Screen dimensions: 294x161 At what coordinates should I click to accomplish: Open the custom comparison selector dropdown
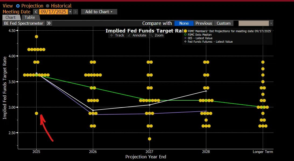tap(271, 23)
